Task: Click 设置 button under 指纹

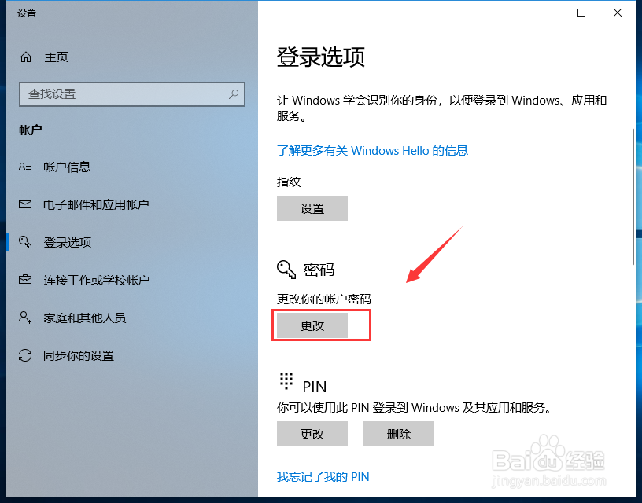Action: [312, 208]
